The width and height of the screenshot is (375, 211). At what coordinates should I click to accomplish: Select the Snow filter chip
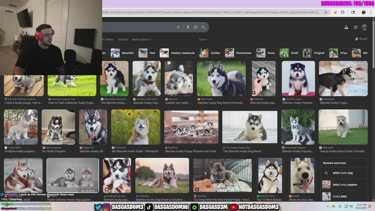pyautogui.click(x=267, y=53)
